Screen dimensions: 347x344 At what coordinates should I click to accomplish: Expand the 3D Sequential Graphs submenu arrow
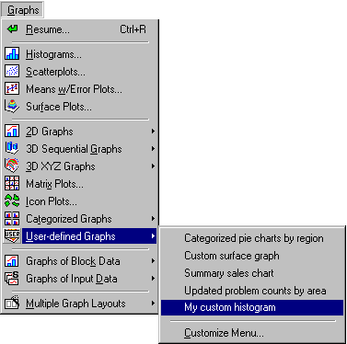coord(153,149)
